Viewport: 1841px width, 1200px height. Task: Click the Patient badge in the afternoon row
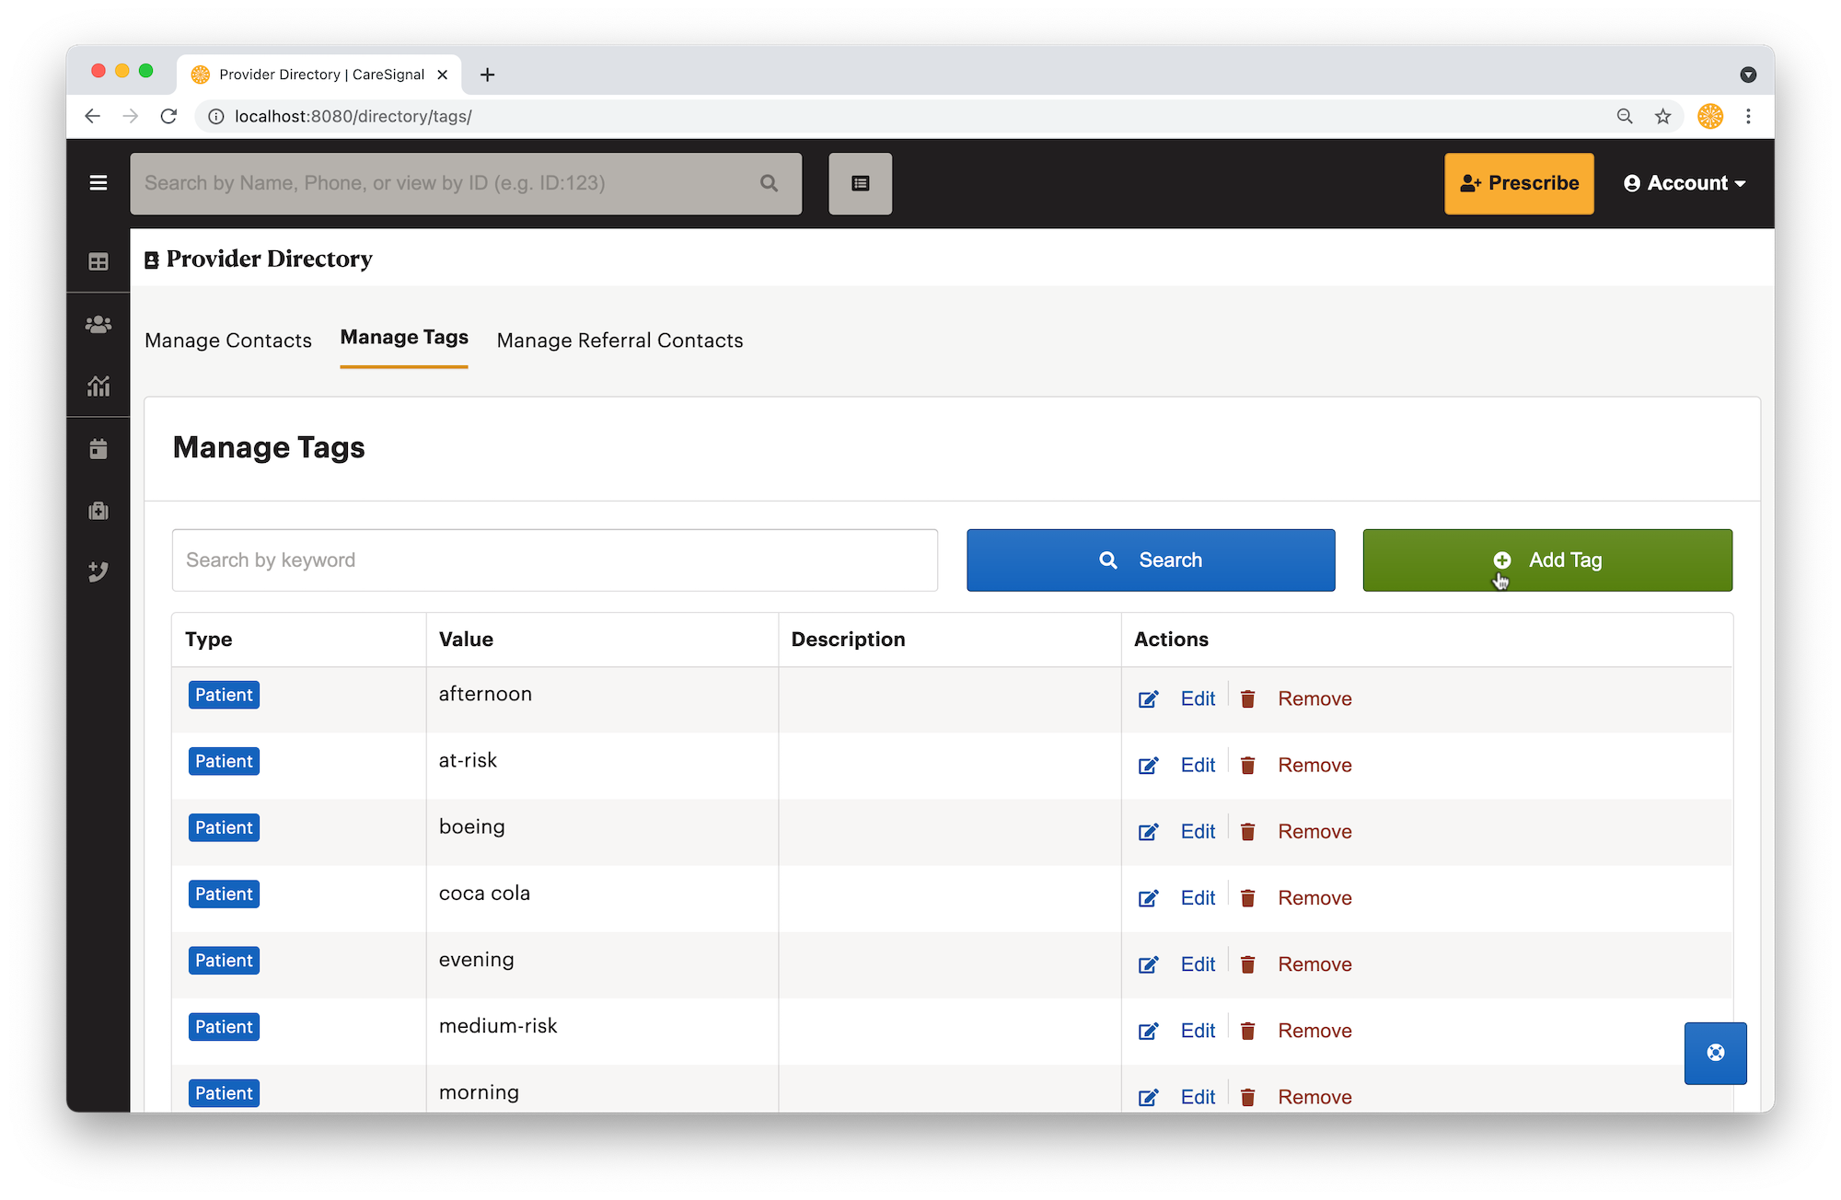tap(224, 695)
